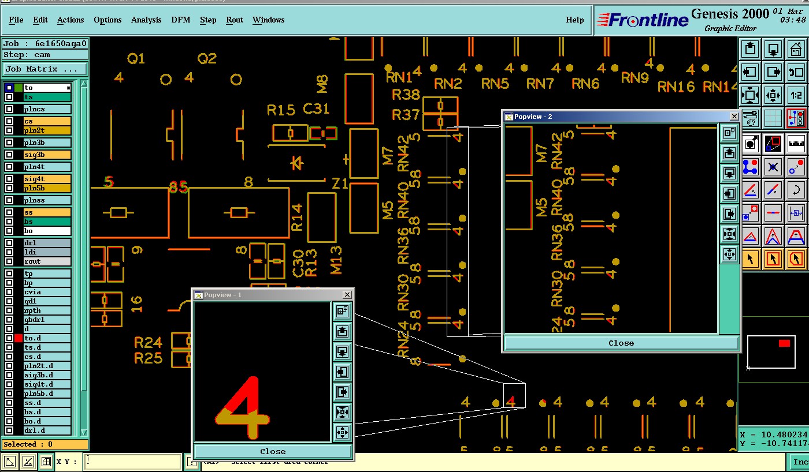
Task: Toggle the checkbox for layer ss
Action: pyautogui.click(x=9, y=212)
